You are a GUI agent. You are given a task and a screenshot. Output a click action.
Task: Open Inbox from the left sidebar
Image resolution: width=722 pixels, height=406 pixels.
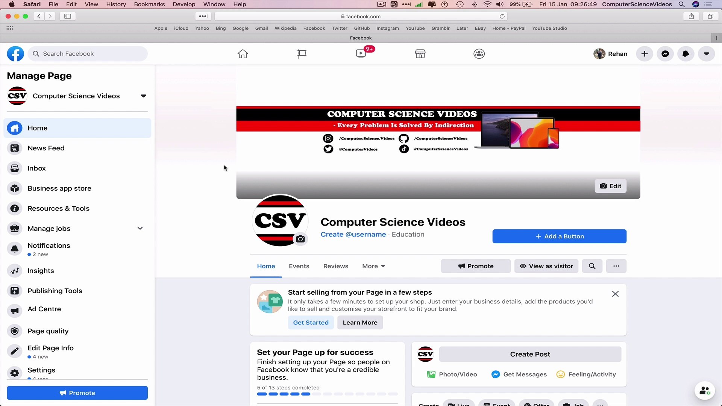click(36, 168)
